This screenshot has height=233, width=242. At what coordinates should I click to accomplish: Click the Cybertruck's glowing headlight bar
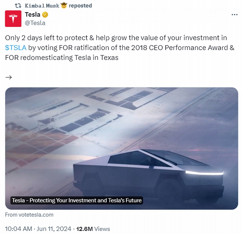204,173
